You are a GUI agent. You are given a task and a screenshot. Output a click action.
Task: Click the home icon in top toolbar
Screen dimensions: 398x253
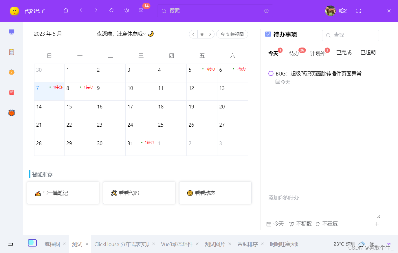click(66, 10)
